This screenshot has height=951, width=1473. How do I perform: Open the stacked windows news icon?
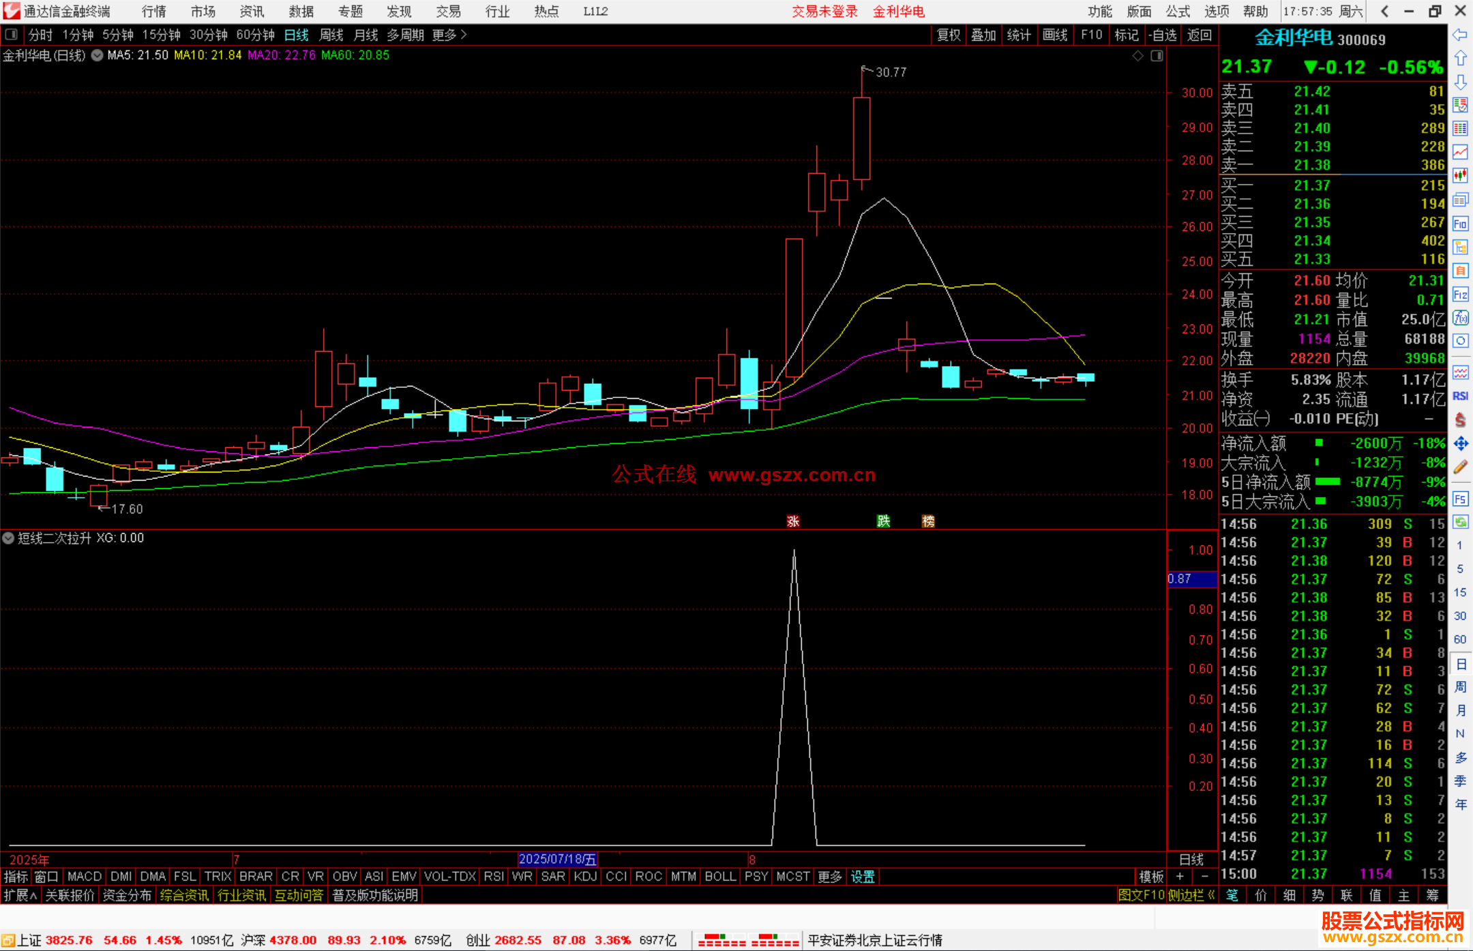(1460, 200)
